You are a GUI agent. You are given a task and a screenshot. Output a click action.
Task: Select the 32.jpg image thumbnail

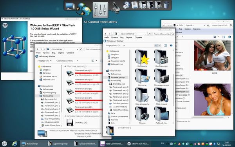click(212, 55)
